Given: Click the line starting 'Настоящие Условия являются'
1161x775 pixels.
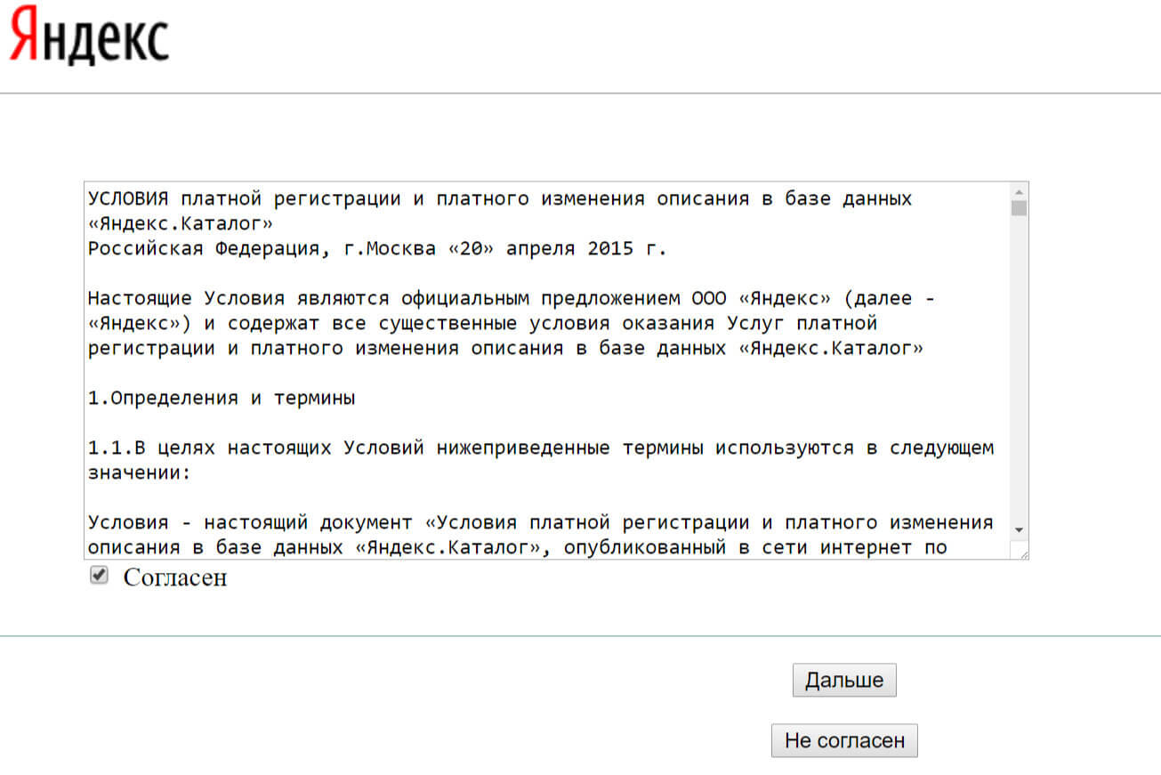Looking at the screenshot, I should [x=512, y=299].
